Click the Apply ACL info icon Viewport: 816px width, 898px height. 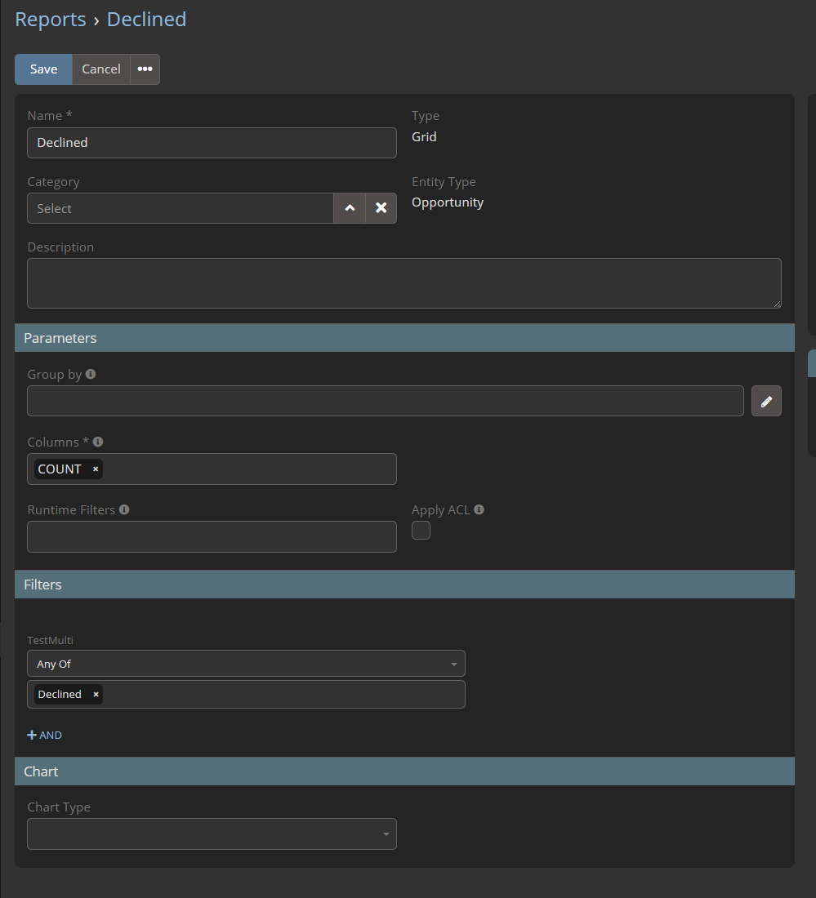479,509
